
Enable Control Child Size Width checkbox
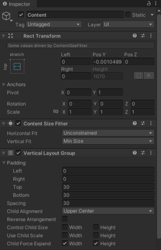(65, 227)
